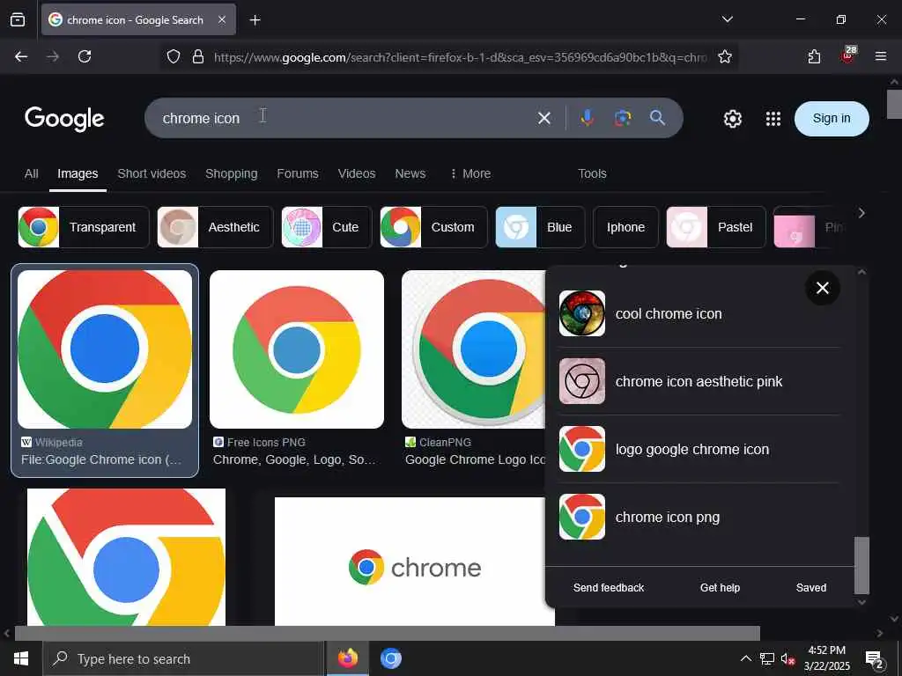The height and width of the screenshot is (676, 902).
Task: Search by image with the Lens icon
Action: coord(623,118)
